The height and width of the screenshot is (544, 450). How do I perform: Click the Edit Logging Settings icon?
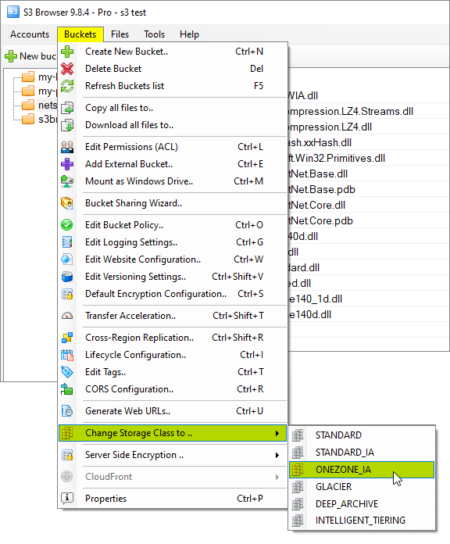tap(67, 242)
